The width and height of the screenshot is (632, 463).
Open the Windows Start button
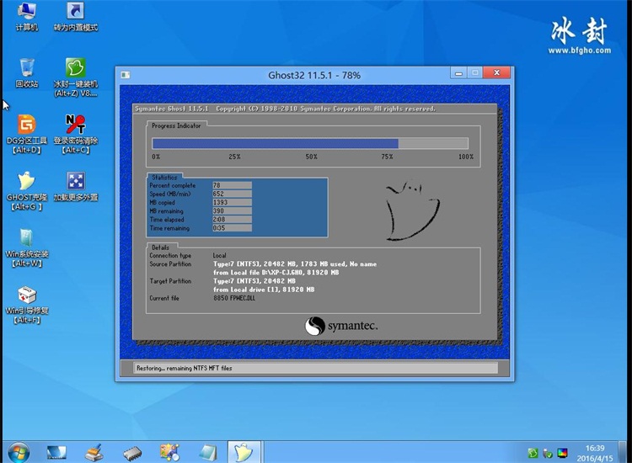(x=19, y=452)
